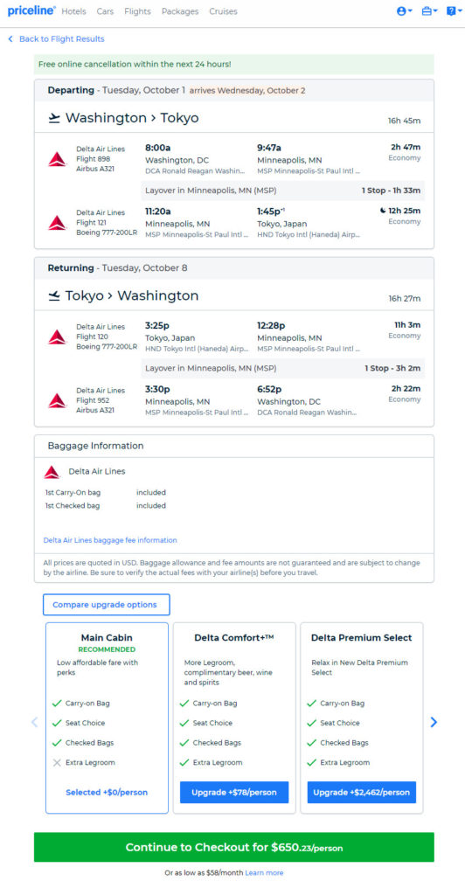Go to the Cruises section
This screenshot has width=465, height=895.
click(223, 11)
